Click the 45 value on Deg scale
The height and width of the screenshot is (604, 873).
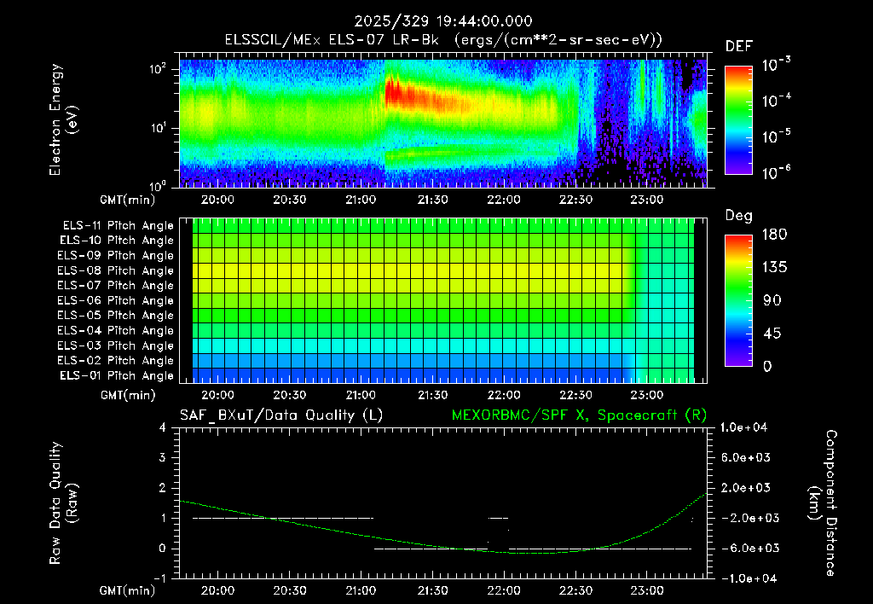772,334
